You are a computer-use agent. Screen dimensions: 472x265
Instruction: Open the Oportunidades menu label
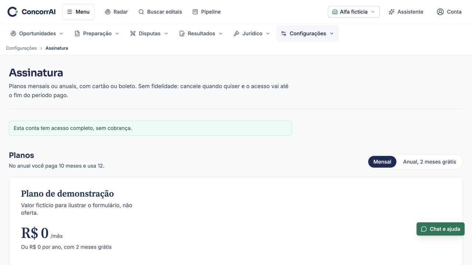(38, 33)
